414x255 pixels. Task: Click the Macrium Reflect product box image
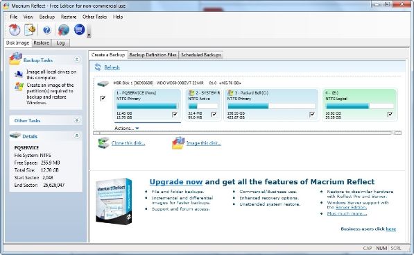[114, 201]
